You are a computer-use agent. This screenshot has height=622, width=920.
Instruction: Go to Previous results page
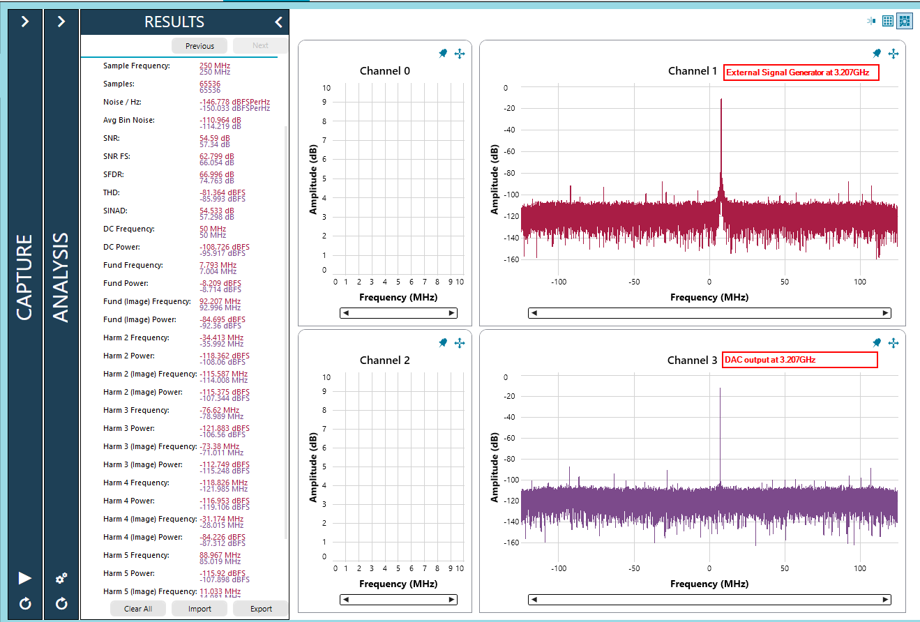(199, 46)
